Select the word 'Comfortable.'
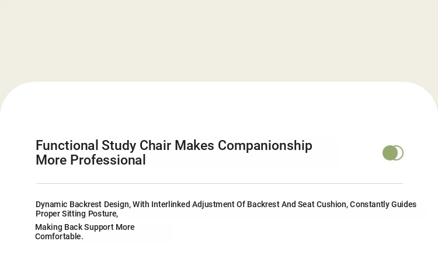The width and height of the screenshot is (438, 269). tap(59, 237)
